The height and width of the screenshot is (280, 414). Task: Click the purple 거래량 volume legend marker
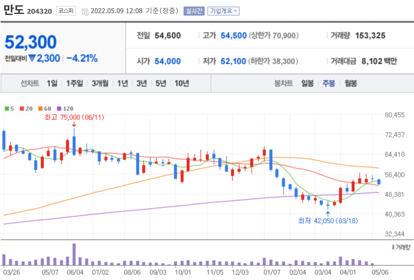point(393,247)
